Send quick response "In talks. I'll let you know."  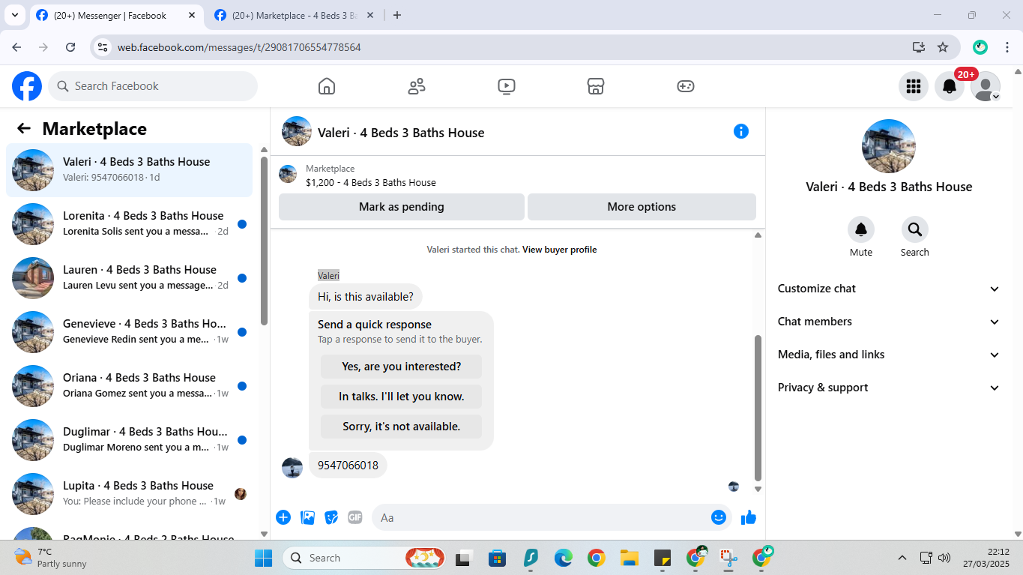click(x=402, y=397)
